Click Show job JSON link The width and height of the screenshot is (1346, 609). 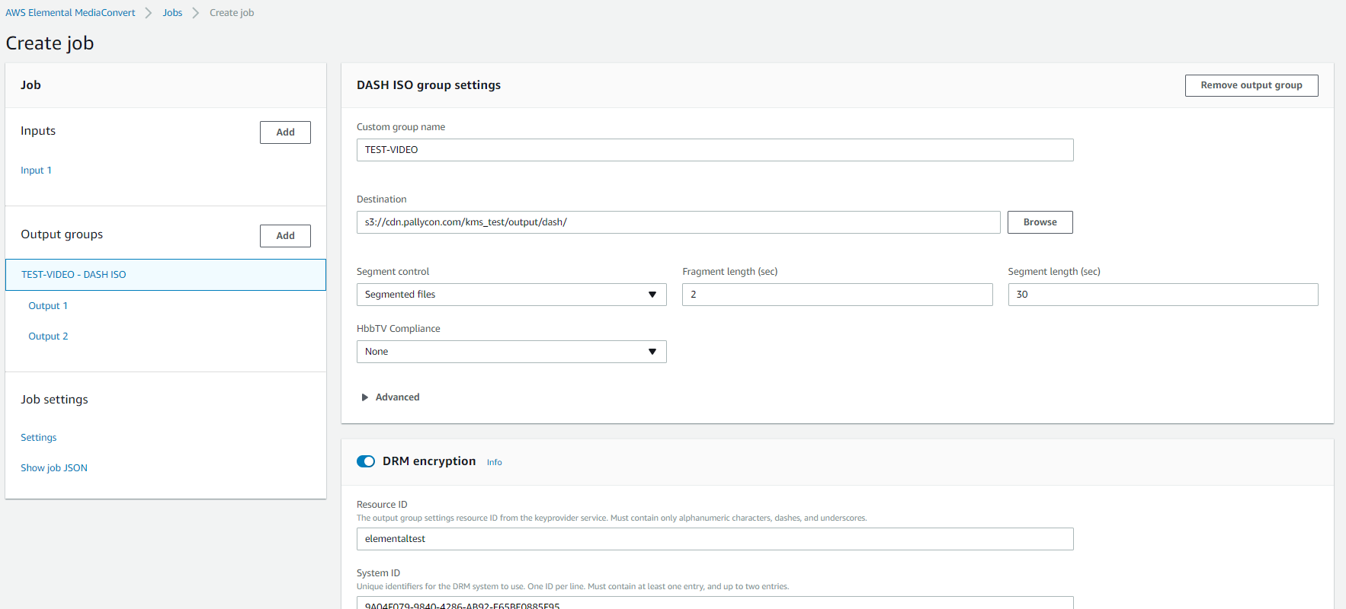pos(54,468)
